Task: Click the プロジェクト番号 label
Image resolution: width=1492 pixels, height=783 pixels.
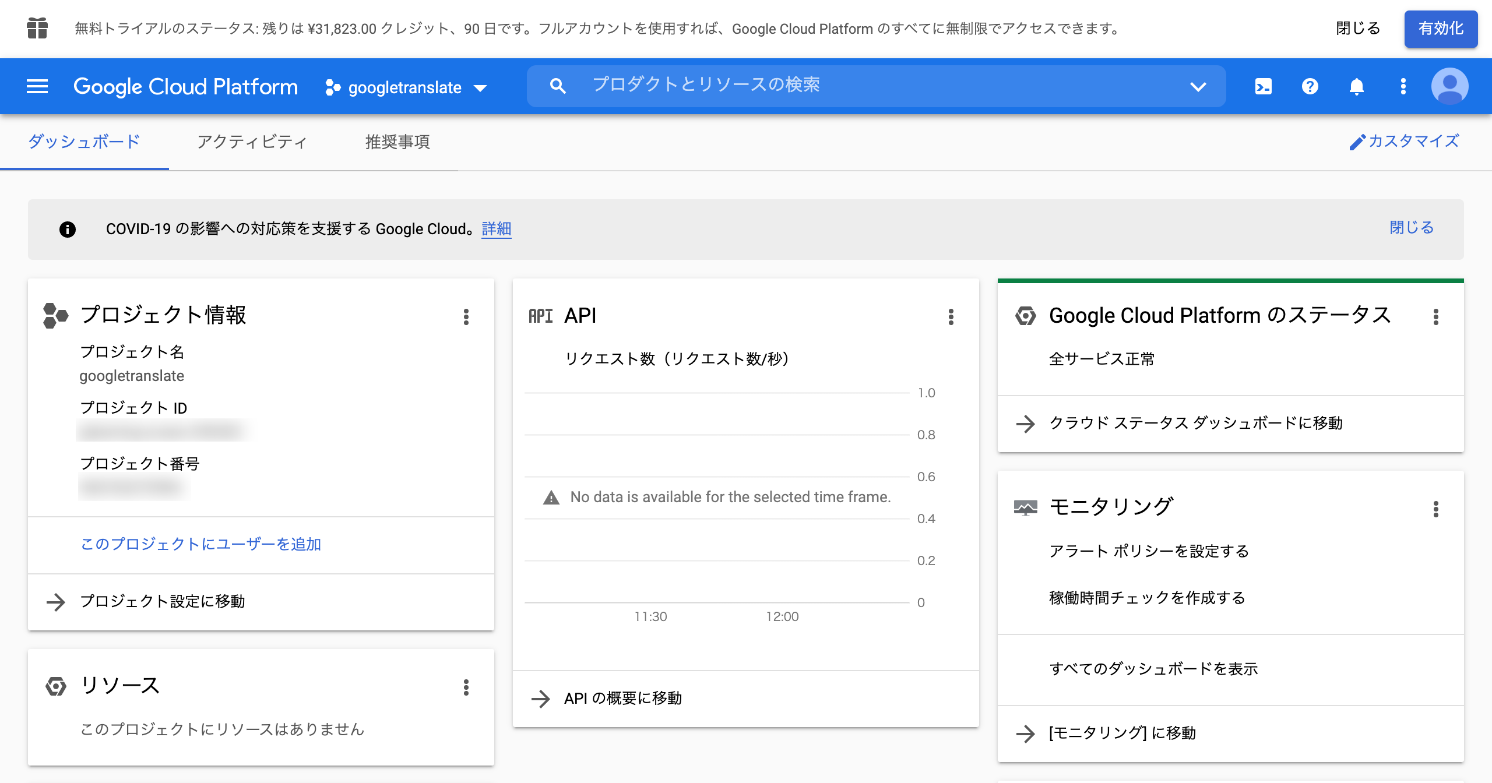Action: 140,464
